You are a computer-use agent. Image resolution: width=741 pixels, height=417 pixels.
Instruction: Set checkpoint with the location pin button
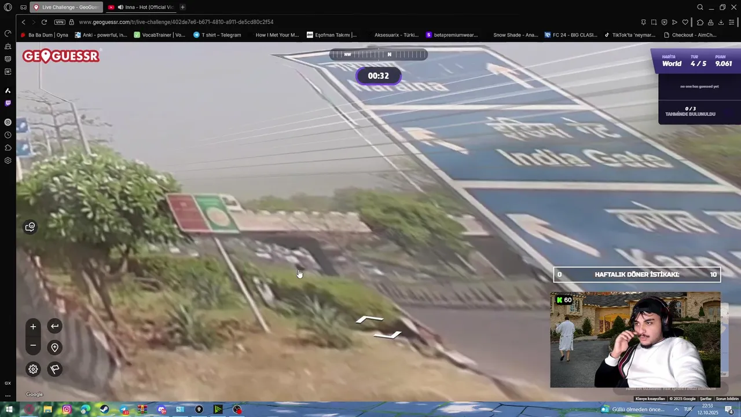pos(54,348)
